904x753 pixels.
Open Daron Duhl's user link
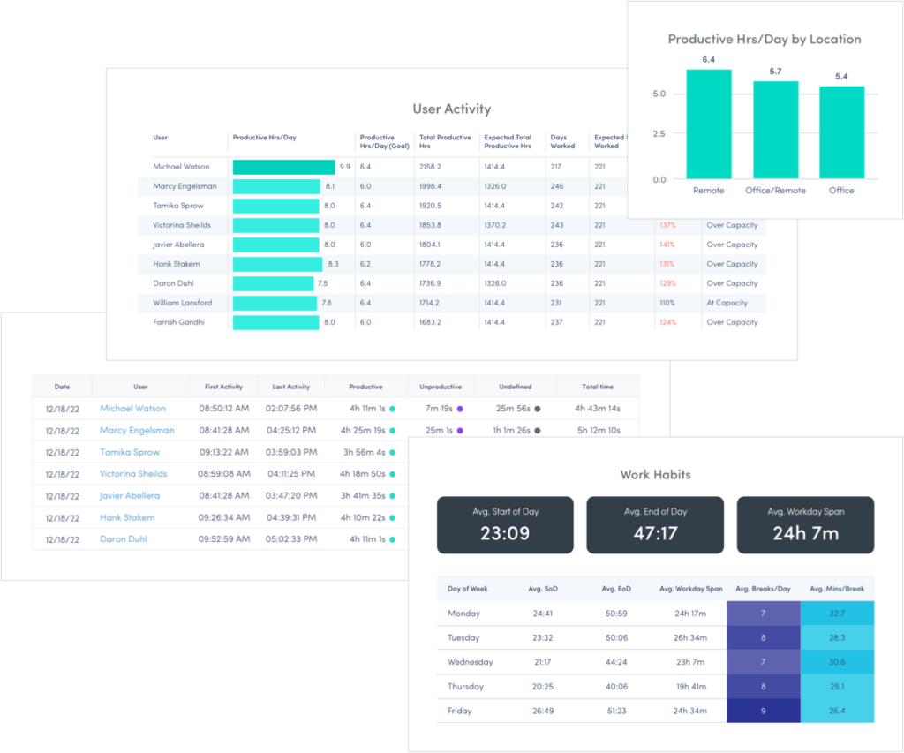click(x=123, y=540)
